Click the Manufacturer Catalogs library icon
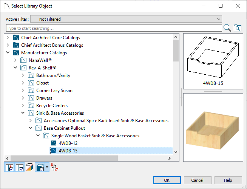 click(x=16, y=53)
